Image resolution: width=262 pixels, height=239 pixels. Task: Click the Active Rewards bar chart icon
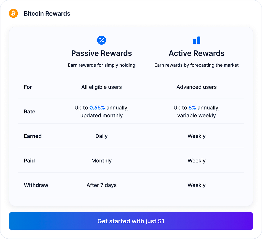coord(196,40)
